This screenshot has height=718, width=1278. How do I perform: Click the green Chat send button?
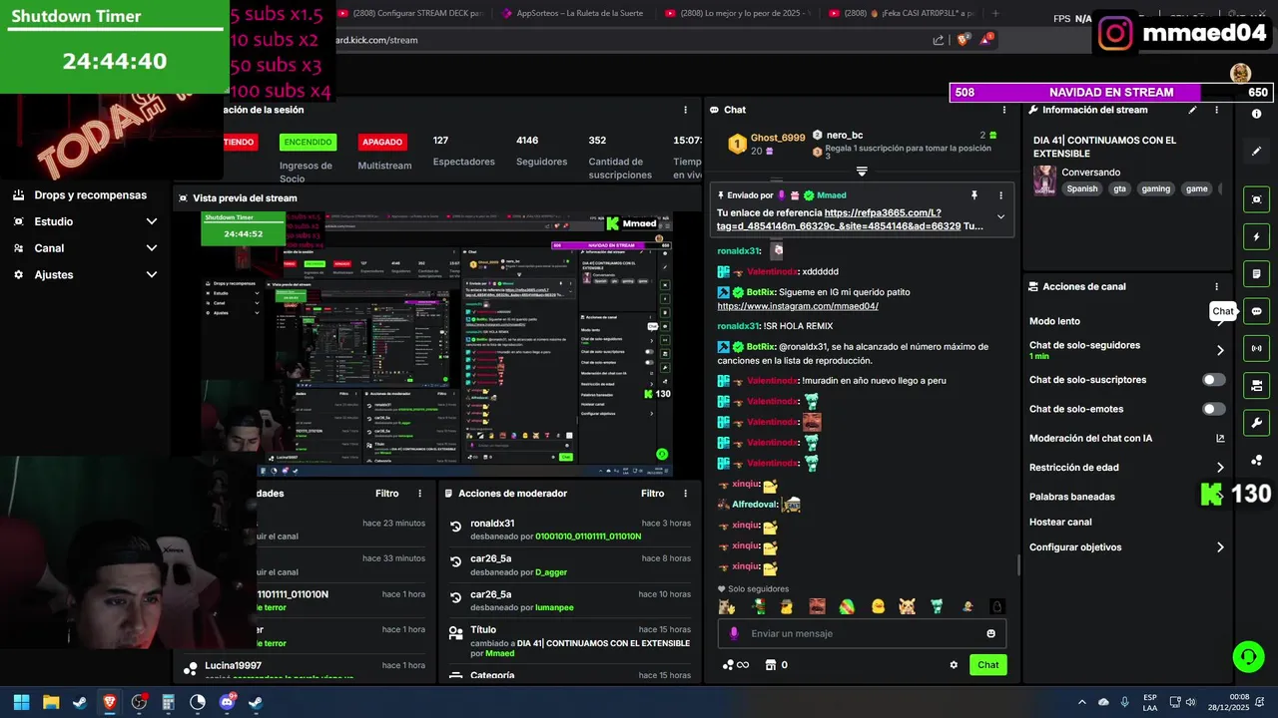coord(987,665)
